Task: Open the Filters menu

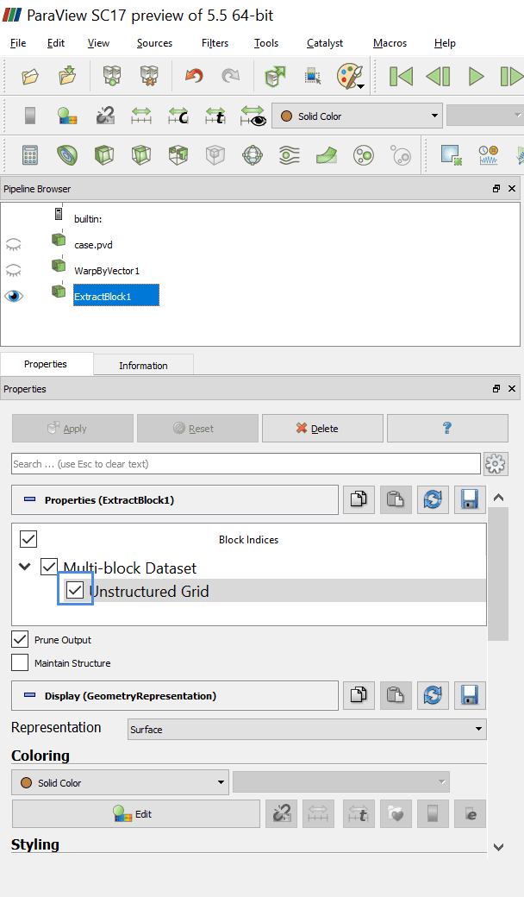Action: click(x=215, y=43)
